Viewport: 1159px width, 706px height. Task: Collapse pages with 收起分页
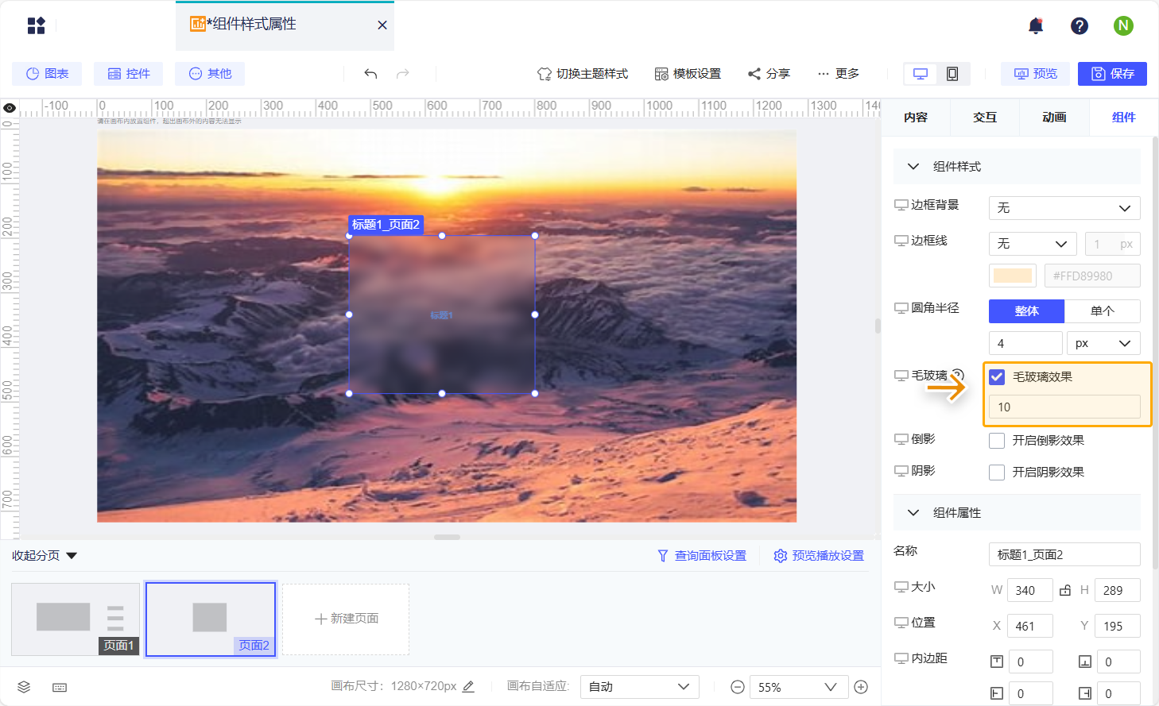(x=45, y=556)
